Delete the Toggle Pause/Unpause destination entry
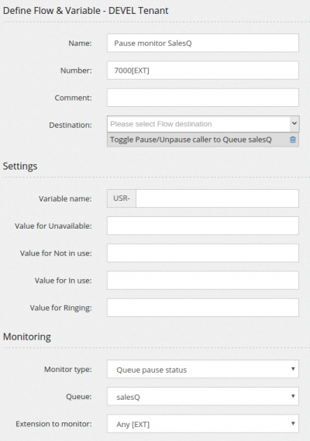This screenshot has width=310, height=441. [292, 140]
